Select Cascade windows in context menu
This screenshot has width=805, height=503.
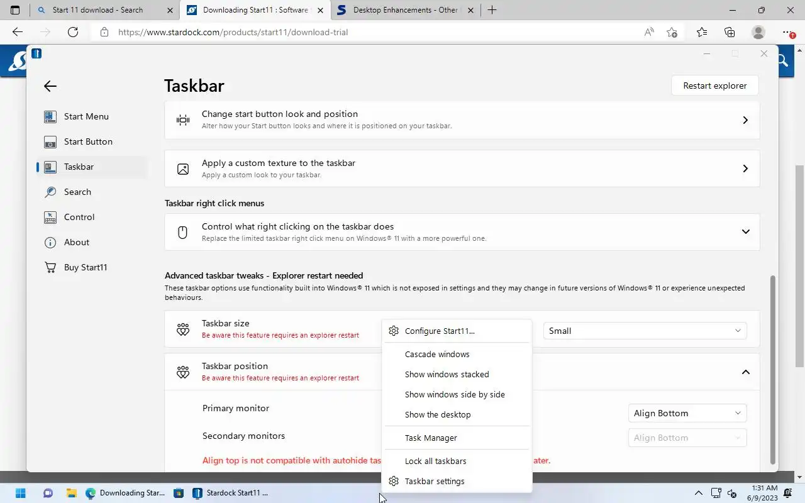coord(457,354)
